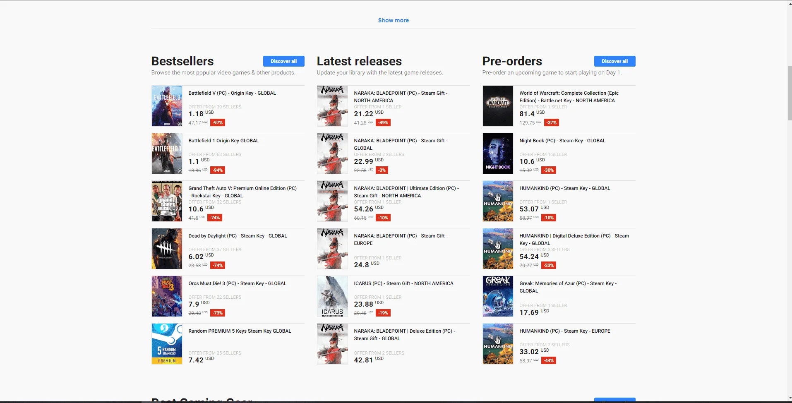Open Discover all for Bestsellers
Screen dimensions: 792x403
click(284, 61)
